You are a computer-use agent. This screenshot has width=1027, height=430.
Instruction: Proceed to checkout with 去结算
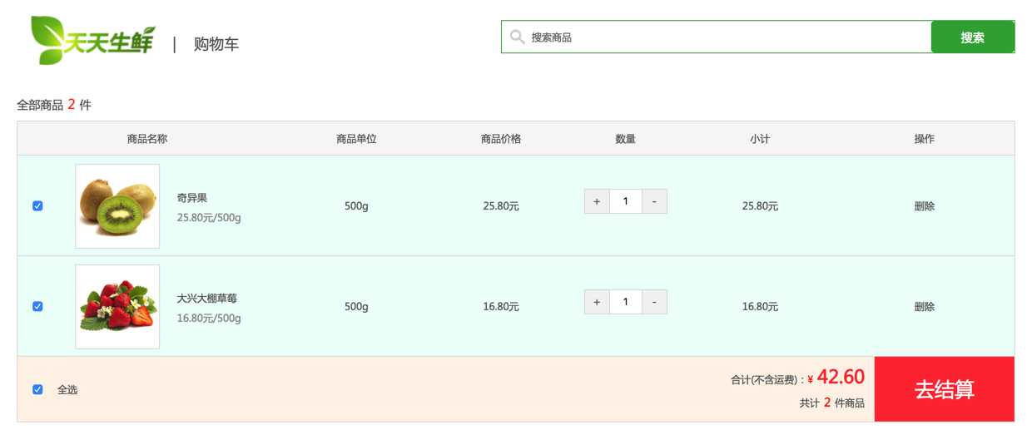pyautogui.click(x=944, y=389)
